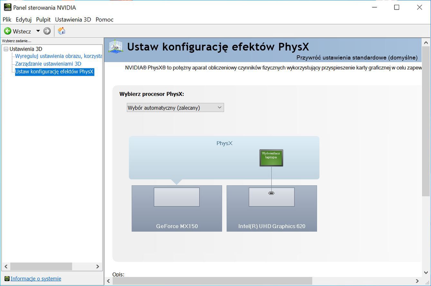Open Zarządzanie ustawieniami 3D tree item
431x286 pixels.
point(48,64)
